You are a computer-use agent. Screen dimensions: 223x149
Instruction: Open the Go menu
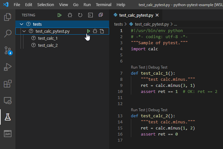pyautogui.click(x=76, y=5)
